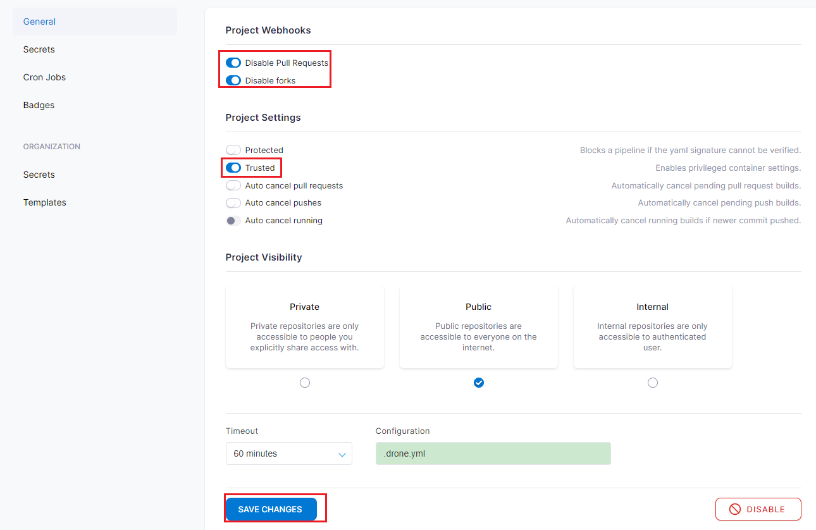Click the Internal visibility card

653,326
